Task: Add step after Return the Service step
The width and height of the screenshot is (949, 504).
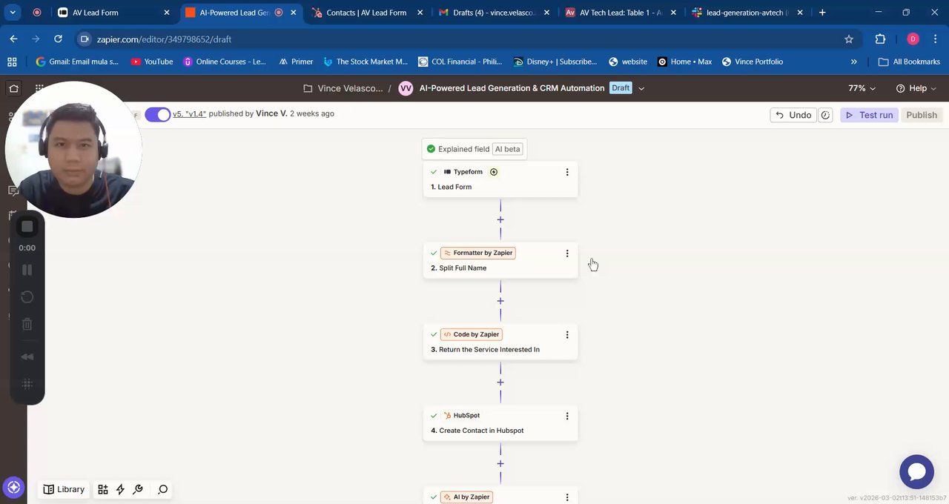Action: (500, 382)
